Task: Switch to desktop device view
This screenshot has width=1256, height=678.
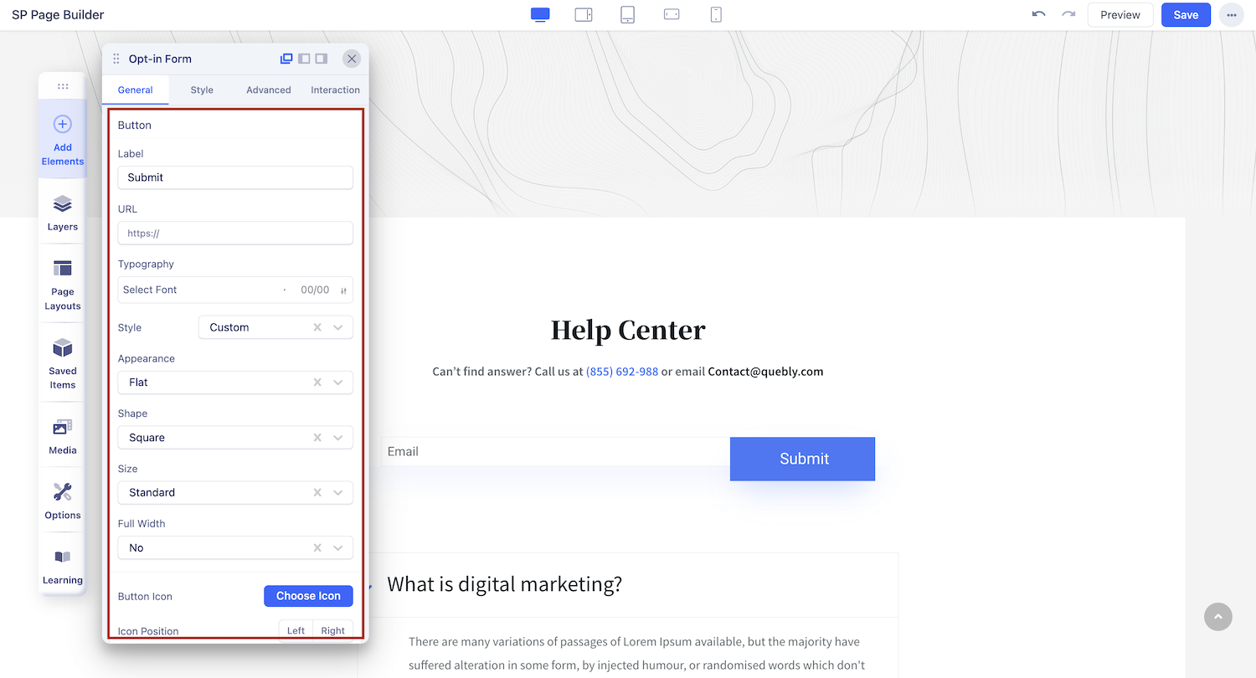Action: (x=540, y=15)
